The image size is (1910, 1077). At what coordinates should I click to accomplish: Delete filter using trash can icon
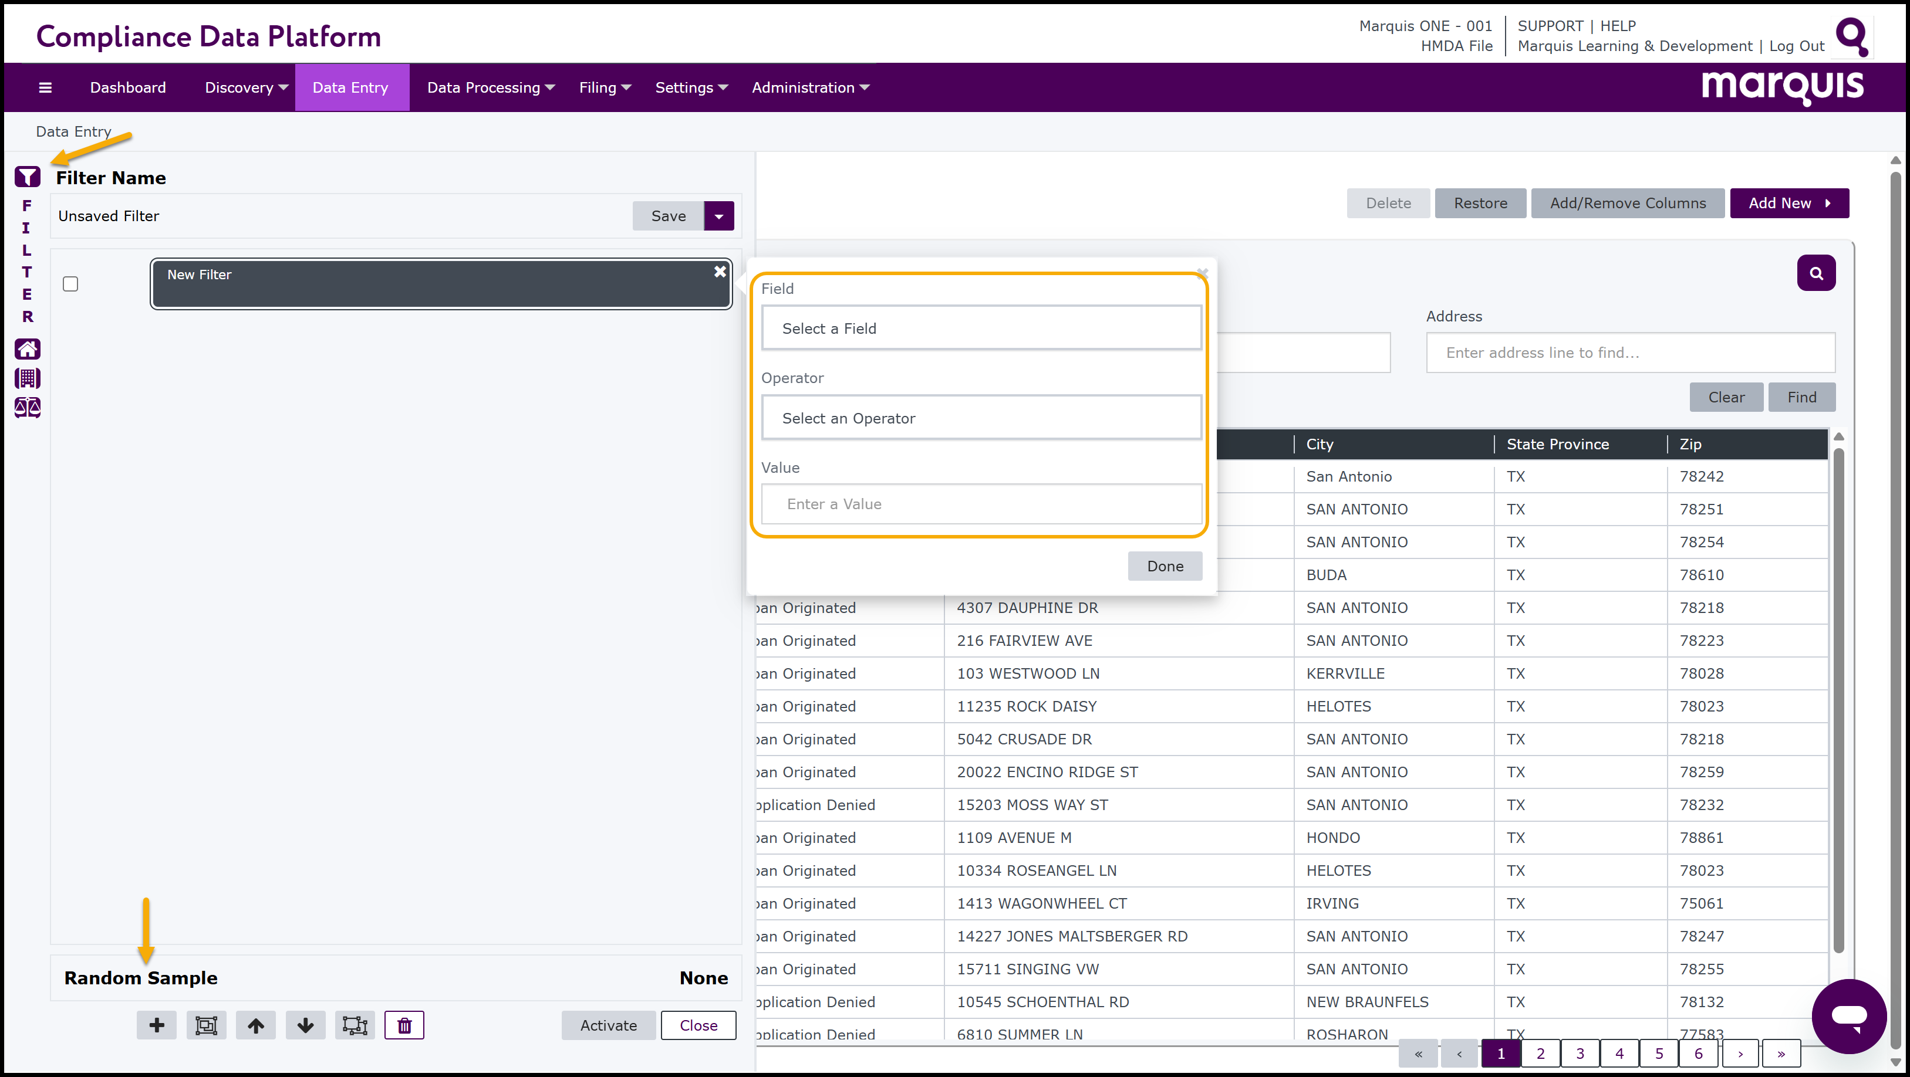point(404,1025)
